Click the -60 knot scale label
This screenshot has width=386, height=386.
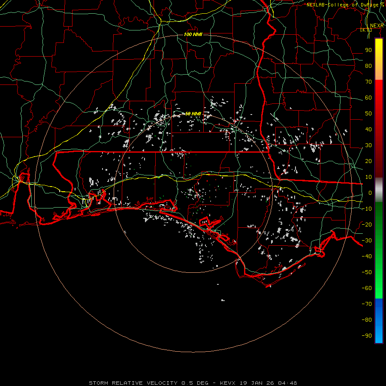pos(367,288)
